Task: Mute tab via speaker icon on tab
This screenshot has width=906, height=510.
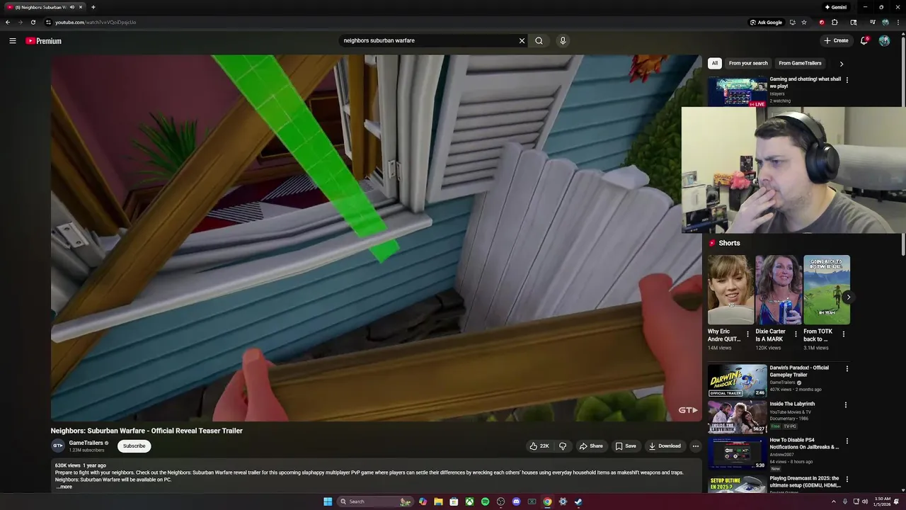Action: [72, 7]
